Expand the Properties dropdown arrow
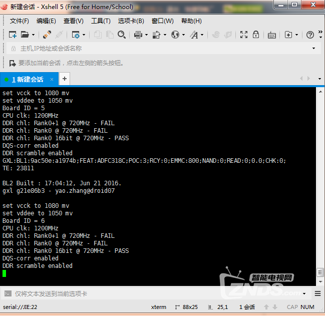The image size is (325, 316). click(84, 35)
